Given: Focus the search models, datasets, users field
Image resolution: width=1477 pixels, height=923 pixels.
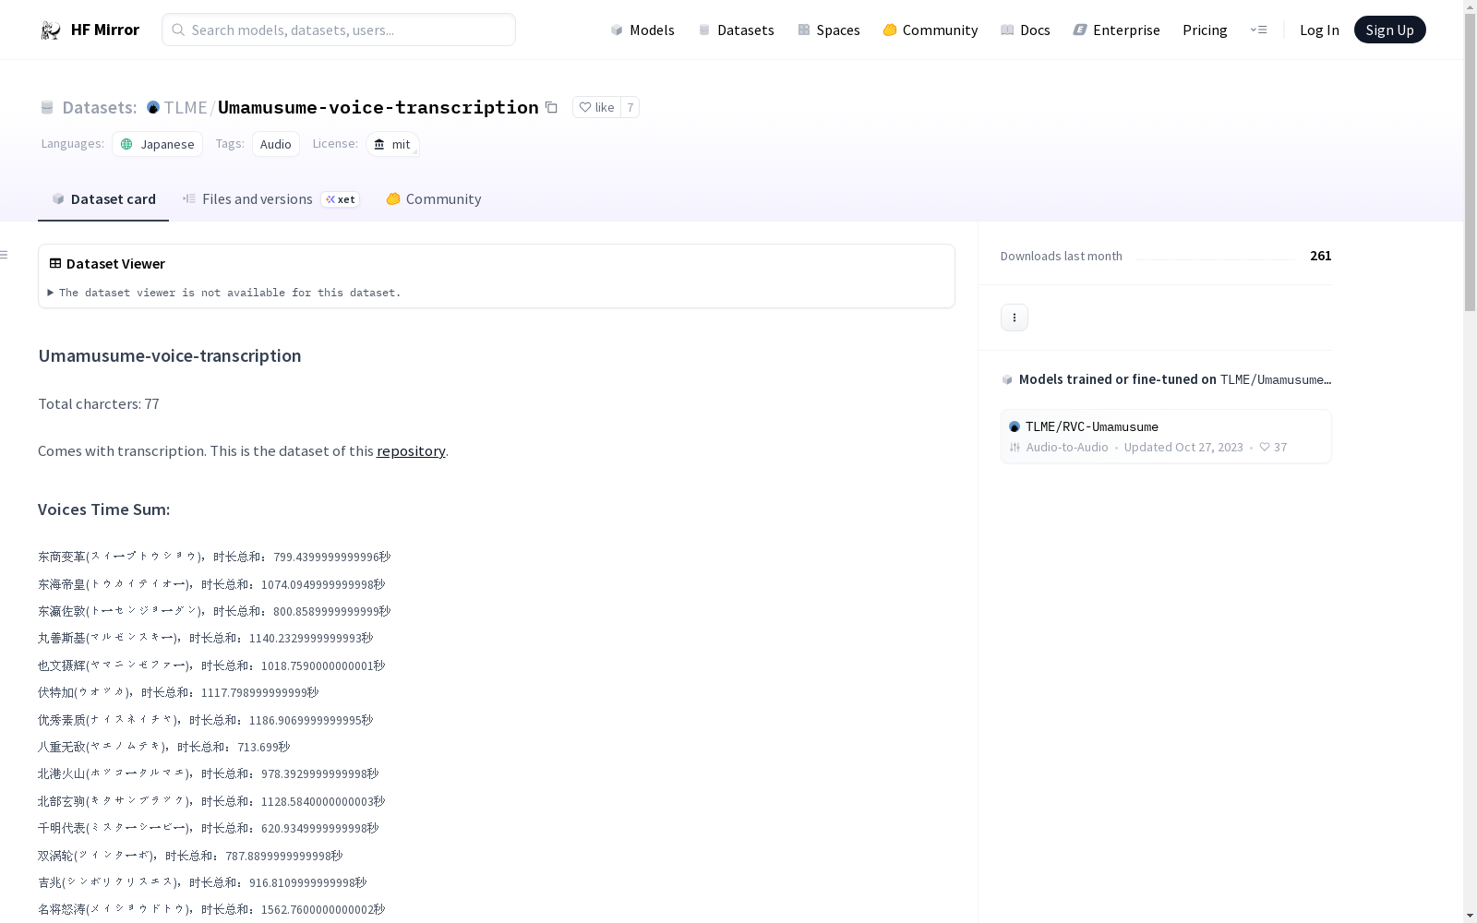Looking at the screenshot, I should [339, 30].
